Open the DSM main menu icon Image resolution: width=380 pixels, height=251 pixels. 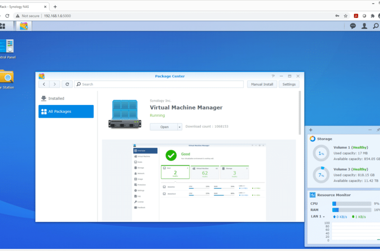[x=2, y=26]
